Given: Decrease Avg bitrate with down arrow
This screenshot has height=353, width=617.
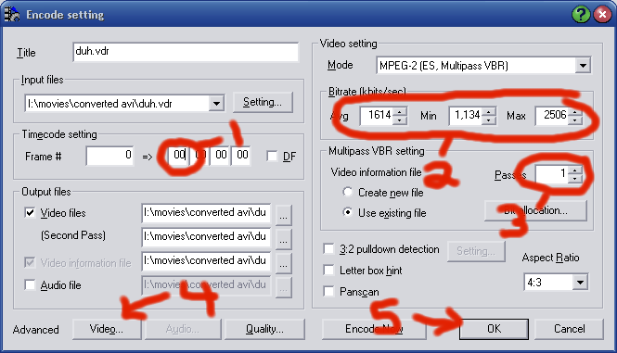Looking at the screenshot, I should (x=400, y=120).
